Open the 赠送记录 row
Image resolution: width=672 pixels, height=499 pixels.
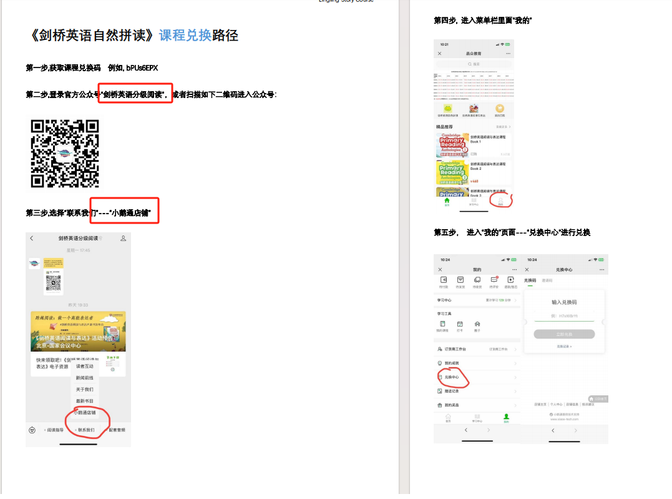(x=477, y=392)
